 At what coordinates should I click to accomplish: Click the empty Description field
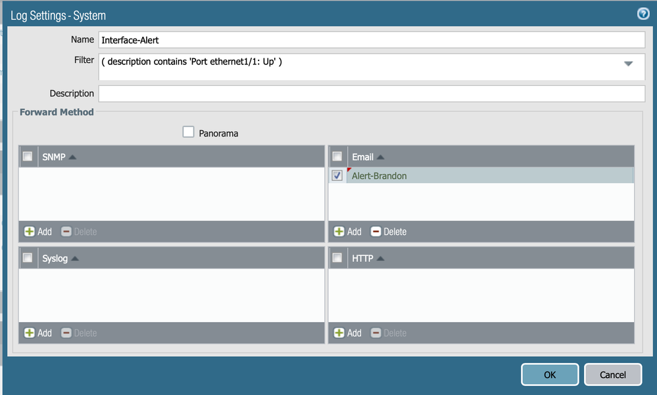[x=371, y=94]
